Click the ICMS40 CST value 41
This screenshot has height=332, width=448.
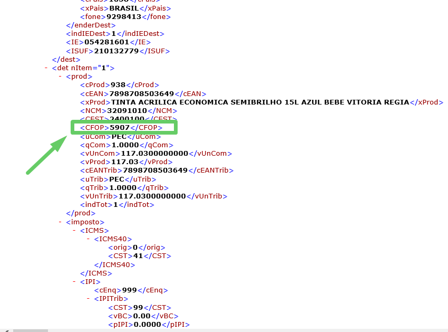tap(138, 255)
